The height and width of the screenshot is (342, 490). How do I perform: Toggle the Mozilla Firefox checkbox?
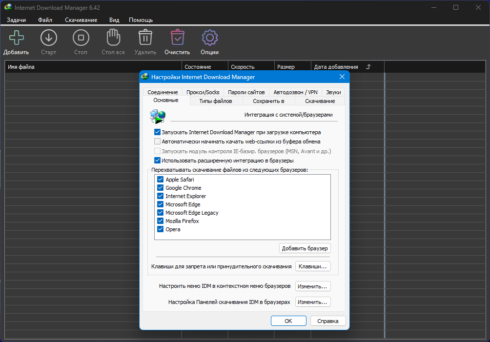(x=160, y=221)
